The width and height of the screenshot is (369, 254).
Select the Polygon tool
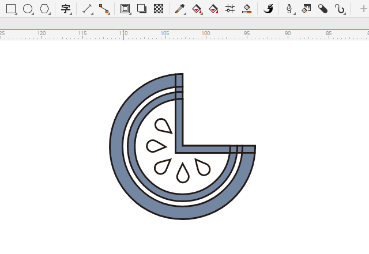[44, 9]
